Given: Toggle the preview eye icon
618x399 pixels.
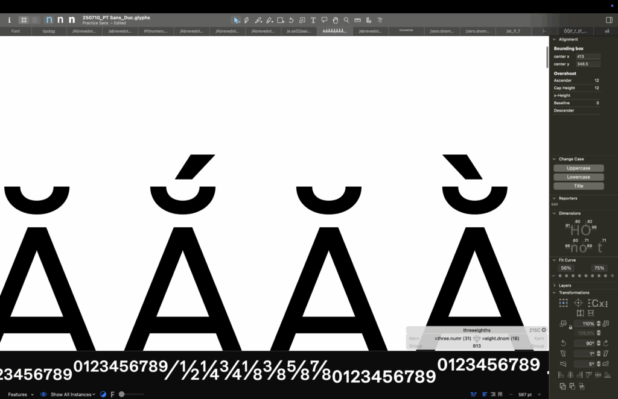Looking at the screenshot, I should click(x=43, y=394).
